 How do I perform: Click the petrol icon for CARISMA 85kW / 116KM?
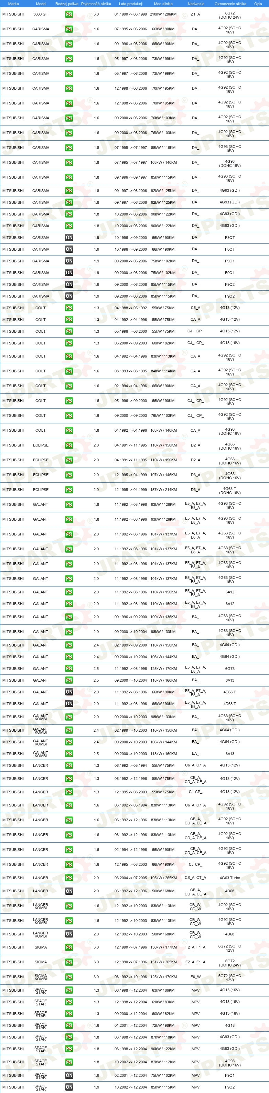(69, 148)
